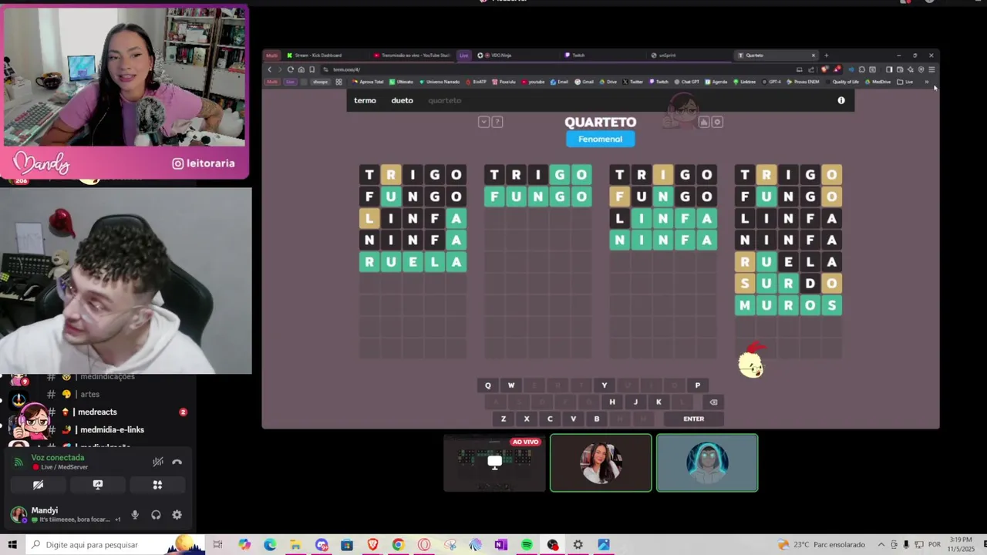This screenshot has height=555, width=987.
Task: Click the browser home icon
Action: (x=301, y=69)
